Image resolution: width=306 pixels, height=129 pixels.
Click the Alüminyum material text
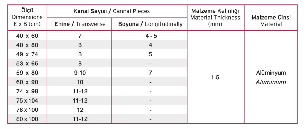[x=271, y=73]
